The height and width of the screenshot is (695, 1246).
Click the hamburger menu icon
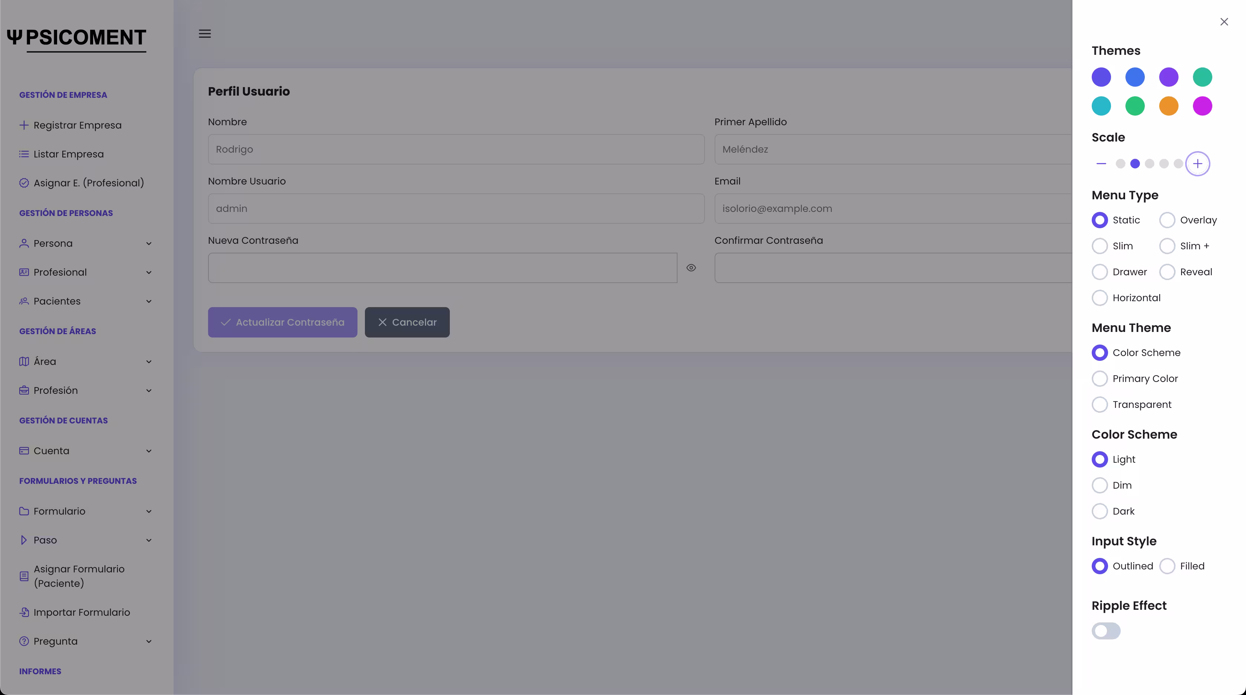click(x=205, y=34)
